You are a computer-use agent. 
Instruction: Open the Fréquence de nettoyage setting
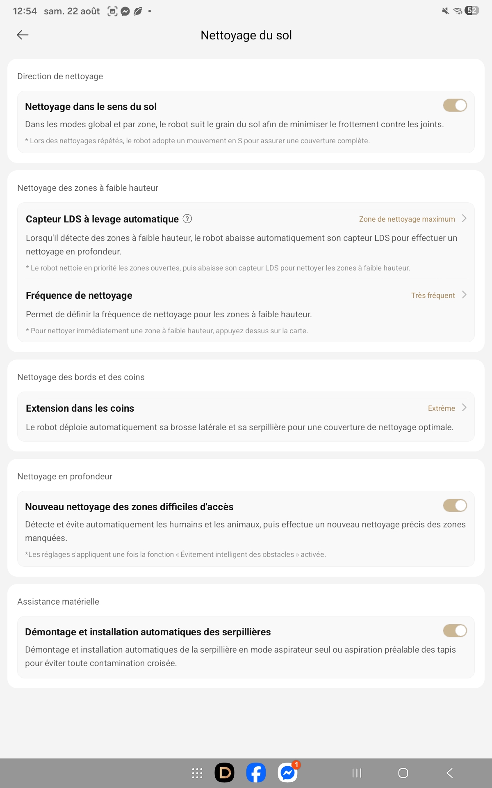(246, 312)
